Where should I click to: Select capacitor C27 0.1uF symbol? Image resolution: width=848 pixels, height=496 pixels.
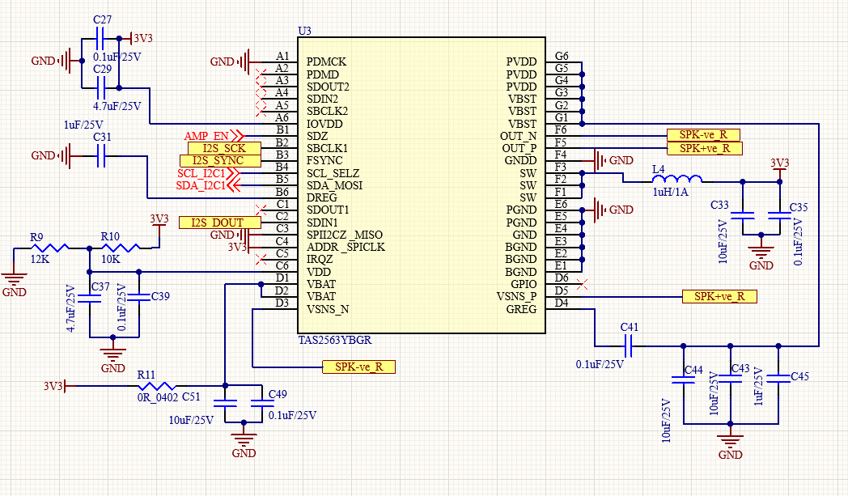[100, 38]
